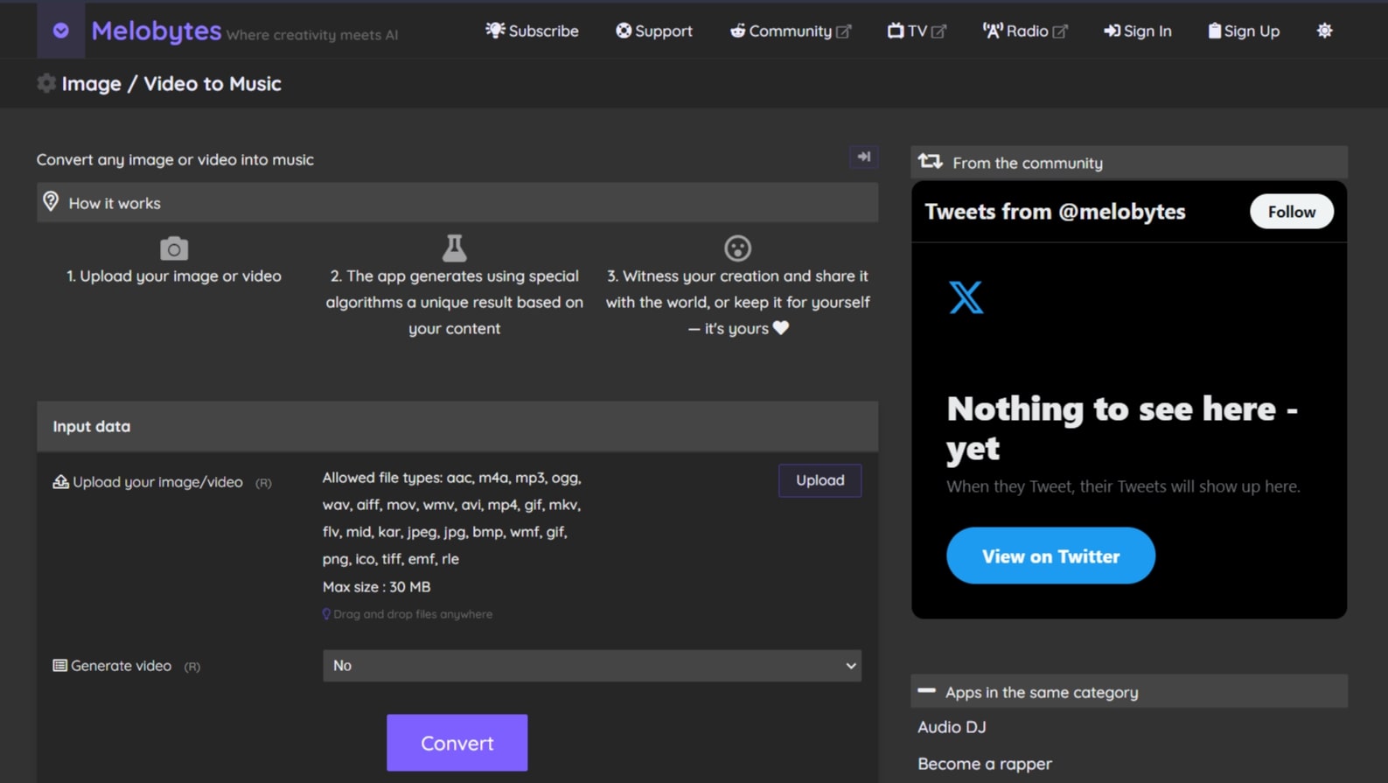Open the Generate video dropdown
1388x783 pixels.
(x=591, y=666)
